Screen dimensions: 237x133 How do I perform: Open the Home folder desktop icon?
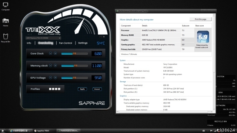(6, 22)
